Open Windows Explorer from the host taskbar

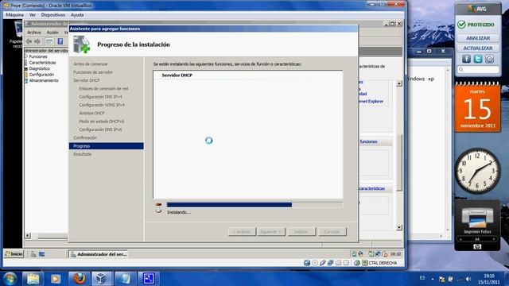33,279
